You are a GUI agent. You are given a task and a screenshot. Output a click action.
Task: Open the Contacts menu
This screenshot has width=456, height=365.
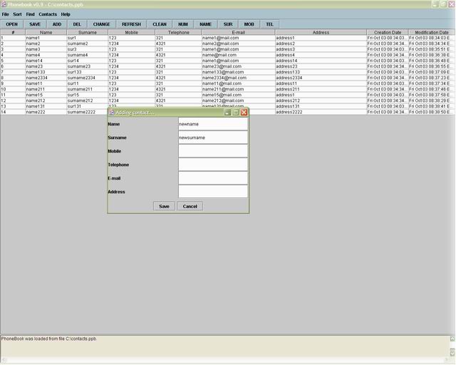coord(48,14)
